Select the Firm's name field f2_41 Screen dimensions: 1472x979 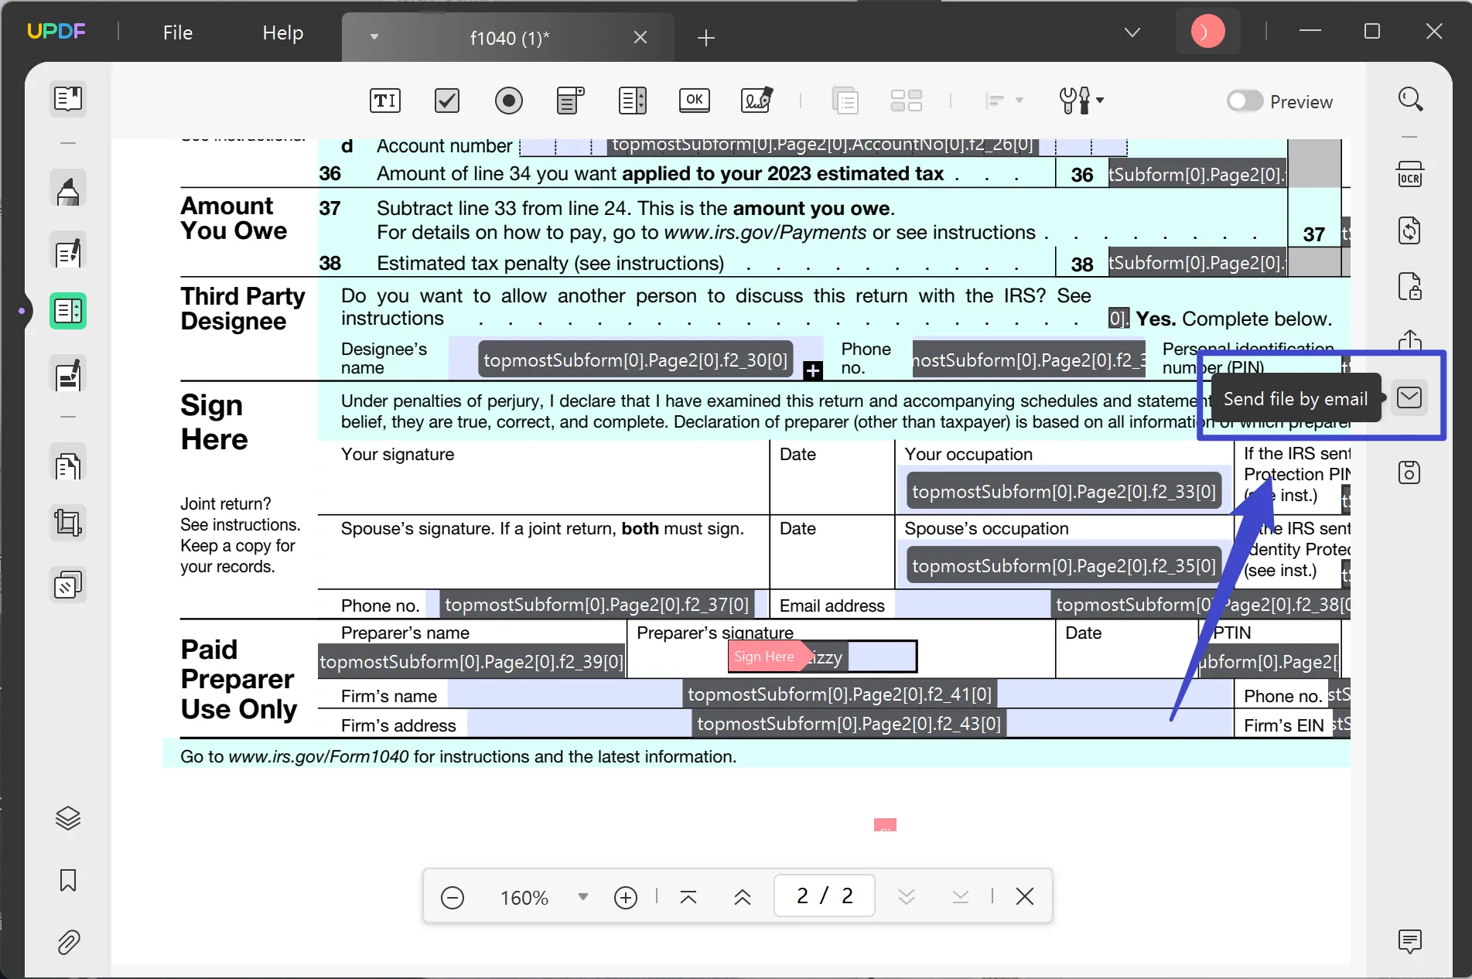[x=840, y=694]
